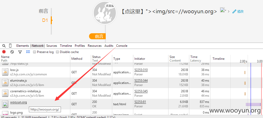Switch to the Profiles tab
This screenshot has height=118, width=263.
[x=80, y=46]
